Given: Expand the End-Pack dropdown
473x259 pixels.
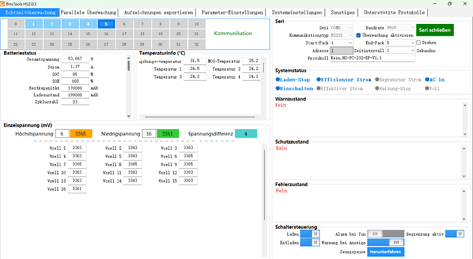Looking at the screenshot, I should click(400, 43).
